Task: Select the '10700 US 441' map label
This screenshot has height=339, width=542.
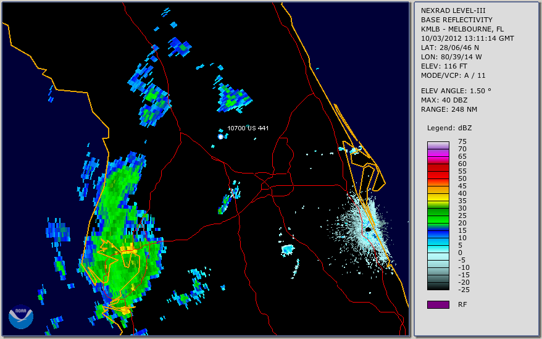Action: pyautogui.click(x=248, y=128)
